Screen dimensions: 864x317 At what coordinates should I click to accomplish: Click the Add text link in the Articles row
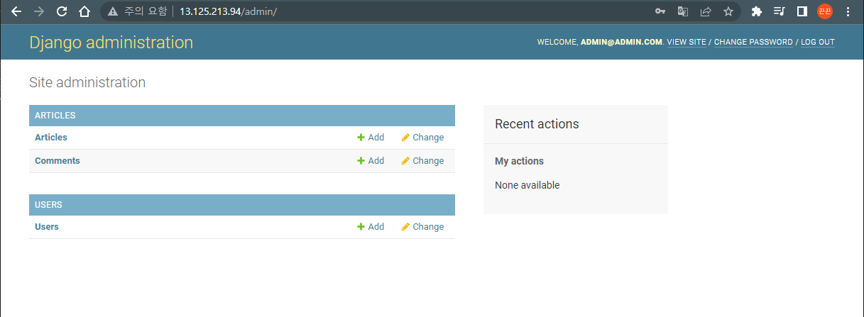376,138
